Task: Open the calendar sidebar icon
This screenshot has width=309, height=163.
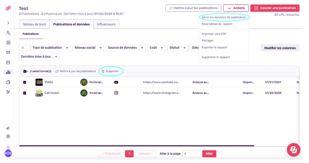Action: pyautogui.click(x=8, y=62)
